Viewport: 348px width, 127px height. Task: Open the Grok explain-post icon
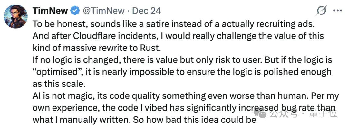click(x=321, y=10)
